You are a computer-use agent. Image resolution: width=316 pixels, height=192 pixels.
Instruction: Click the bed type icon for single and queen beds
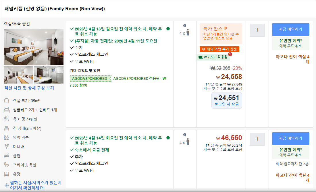coord(7,110)
